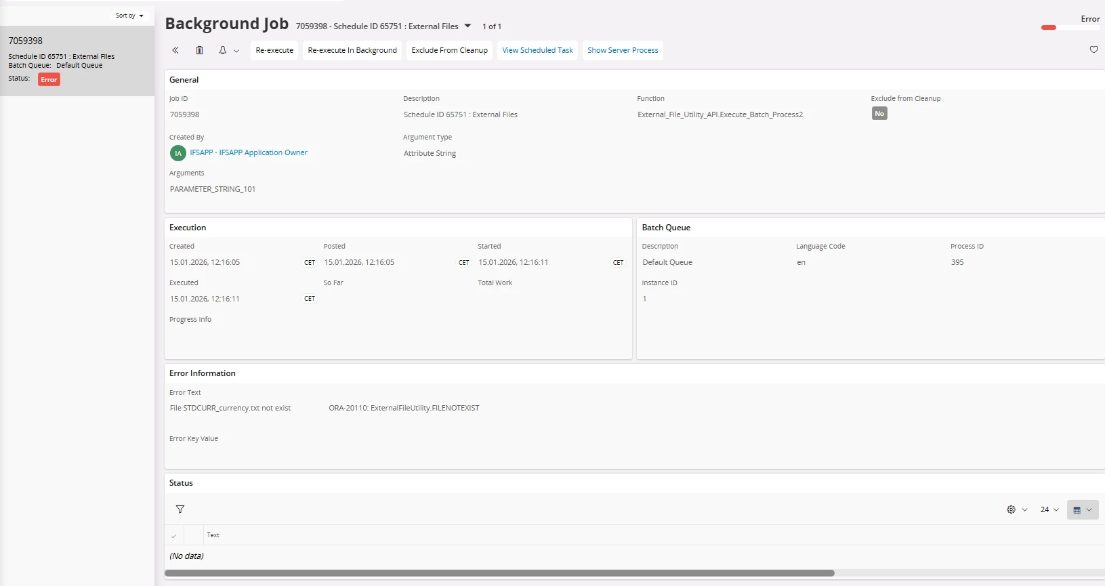Expand the view-type chevron beside the table icon
1105x586 pixels.
1089,510
